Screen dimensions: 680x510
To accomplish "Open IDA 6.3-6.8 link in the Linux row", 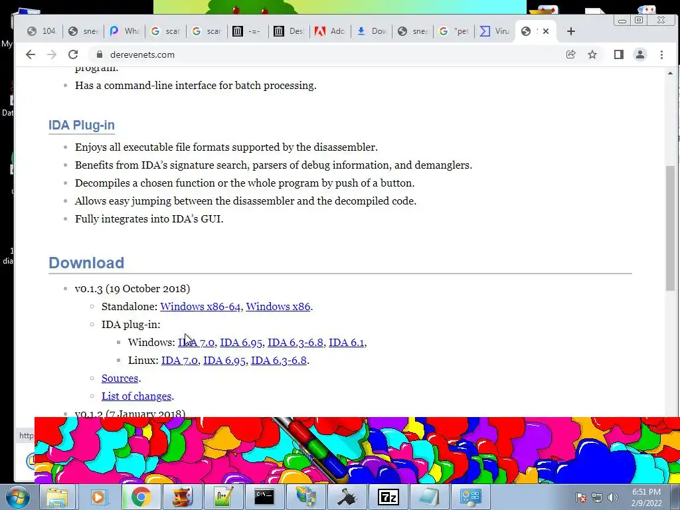I will pos(279,361).
